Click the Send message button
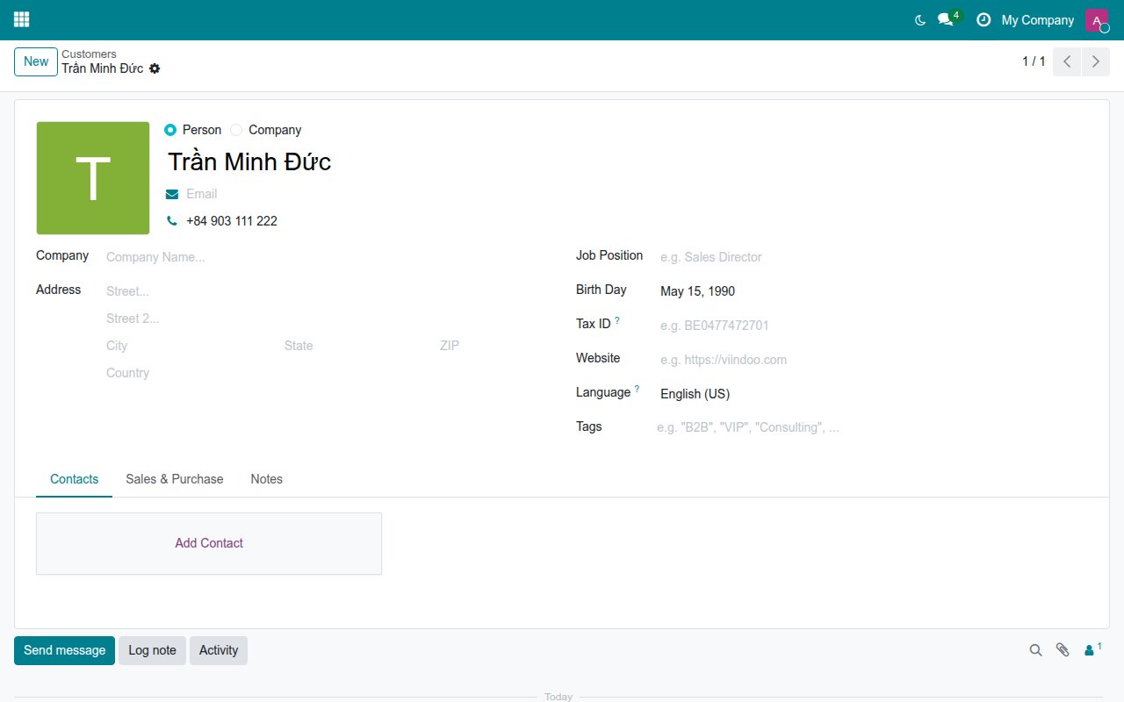Viewport: 1124px width, 702px height. coord(64,650)
